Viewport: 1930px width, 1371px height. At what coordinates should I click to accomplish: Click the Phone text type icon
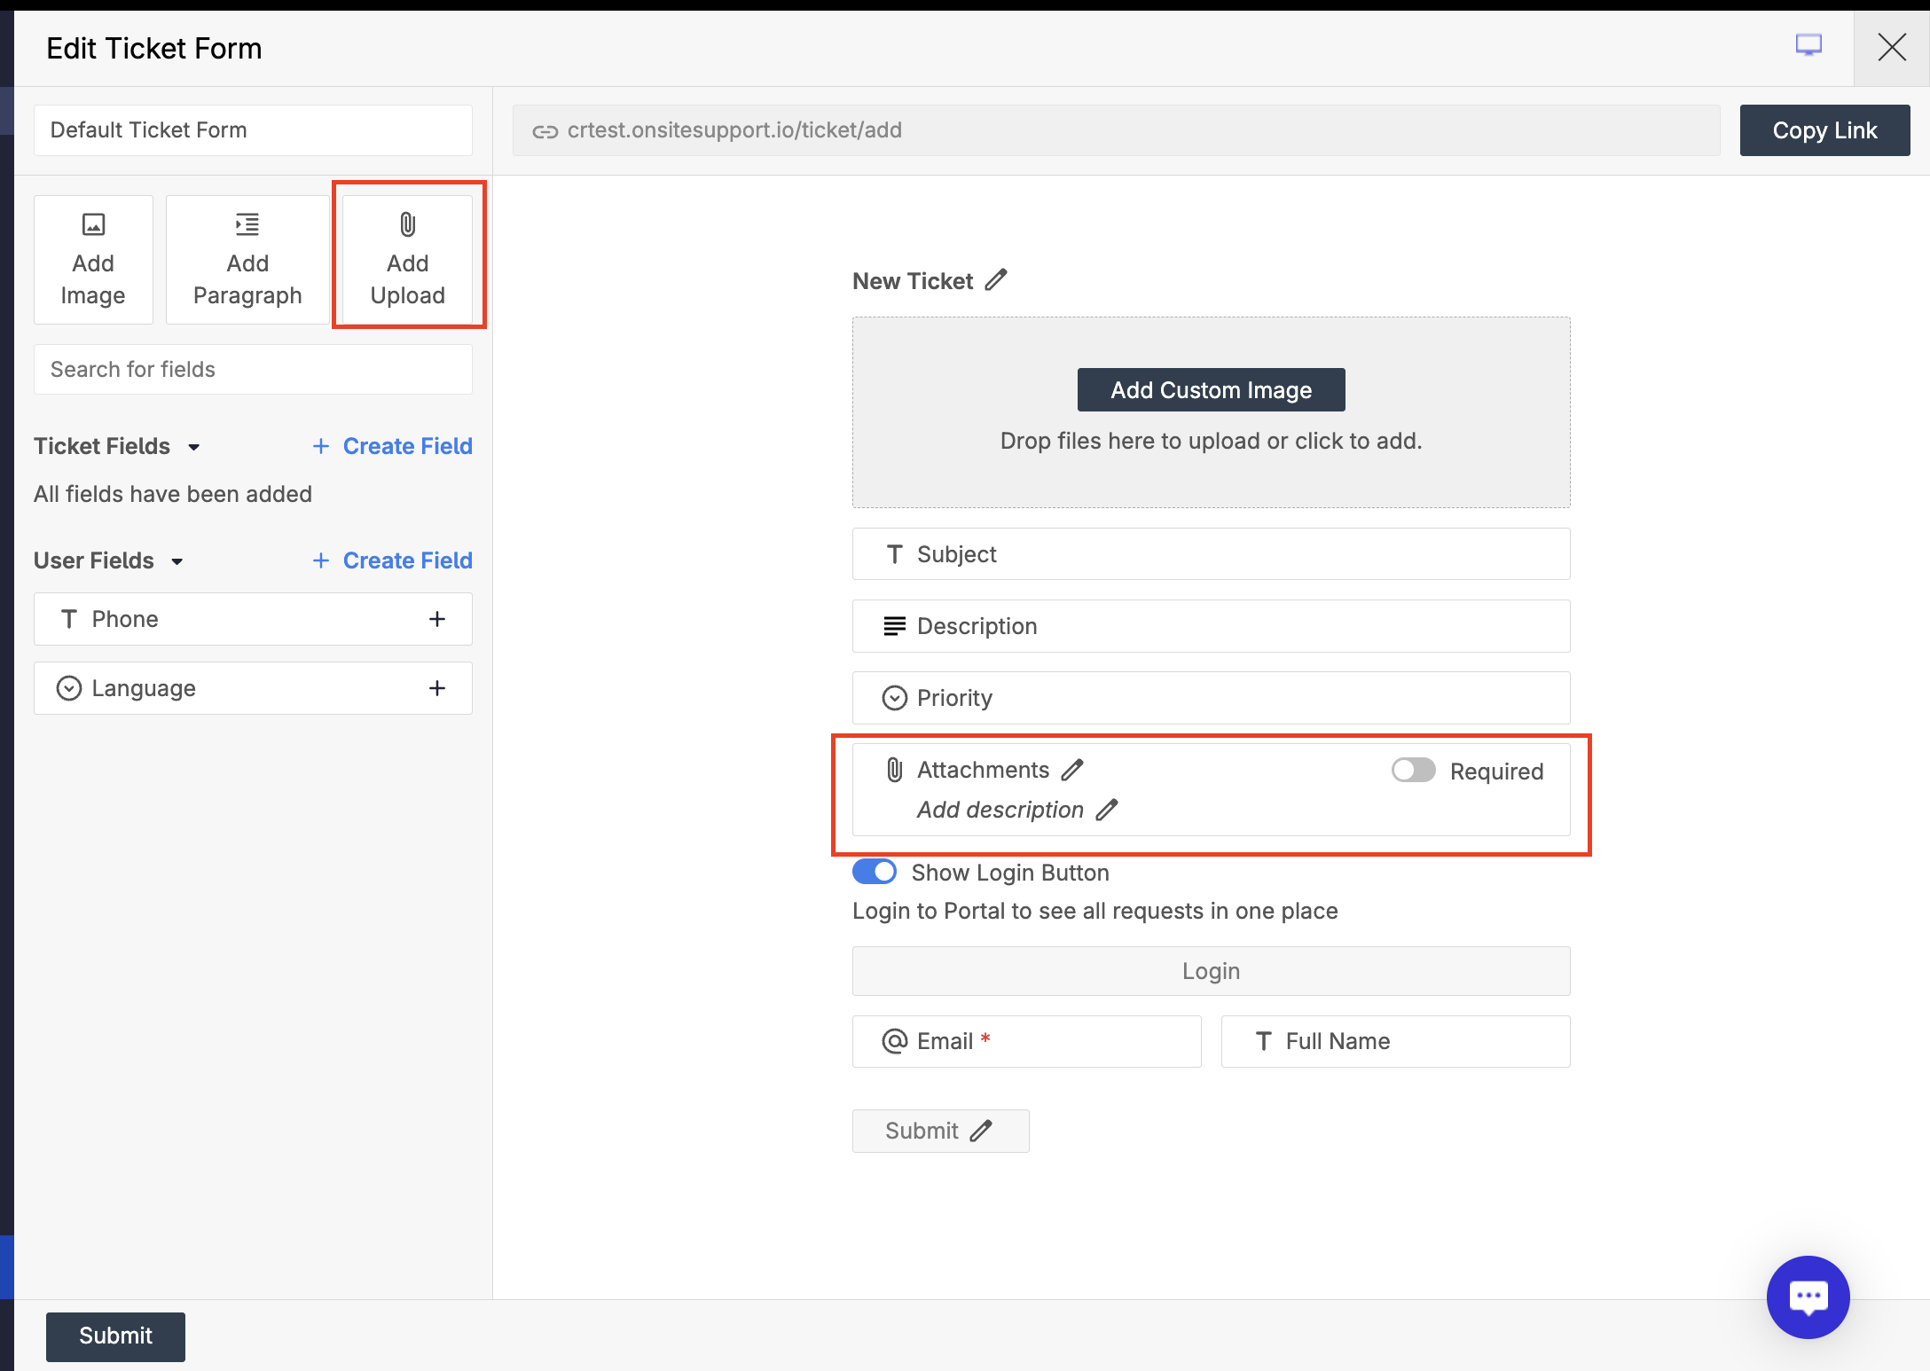click(69, 619)
